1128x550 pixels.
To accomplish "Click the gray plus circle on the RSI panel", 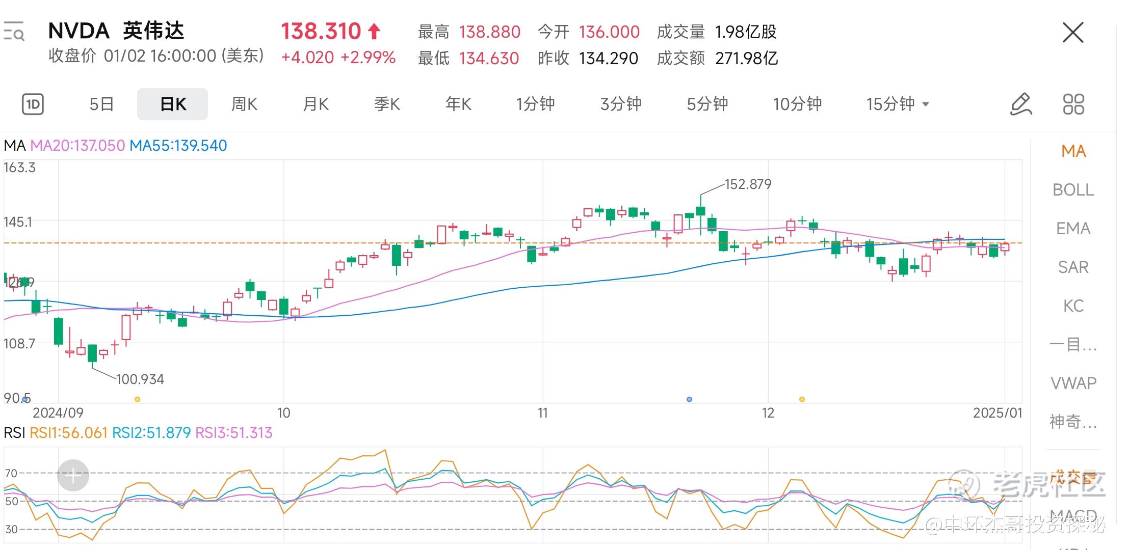I will (x=73, y=476).
